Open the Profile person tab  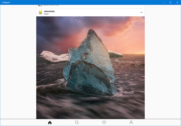[131, 122]
